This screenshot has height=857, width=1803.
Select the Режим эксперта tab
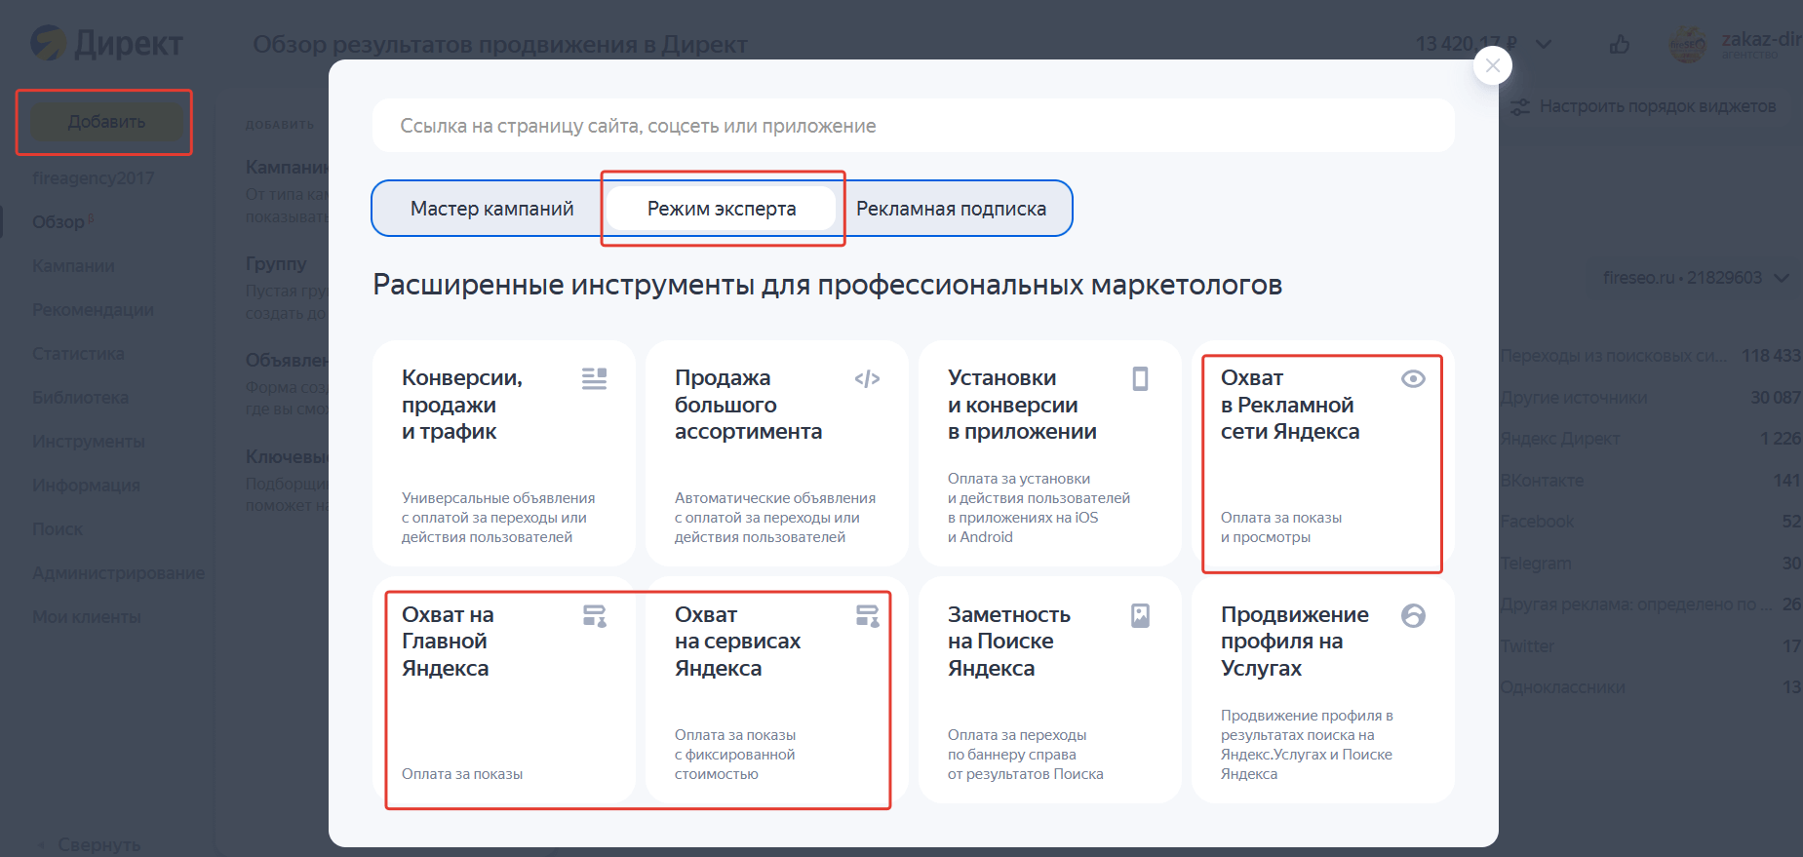coord(722,209)
